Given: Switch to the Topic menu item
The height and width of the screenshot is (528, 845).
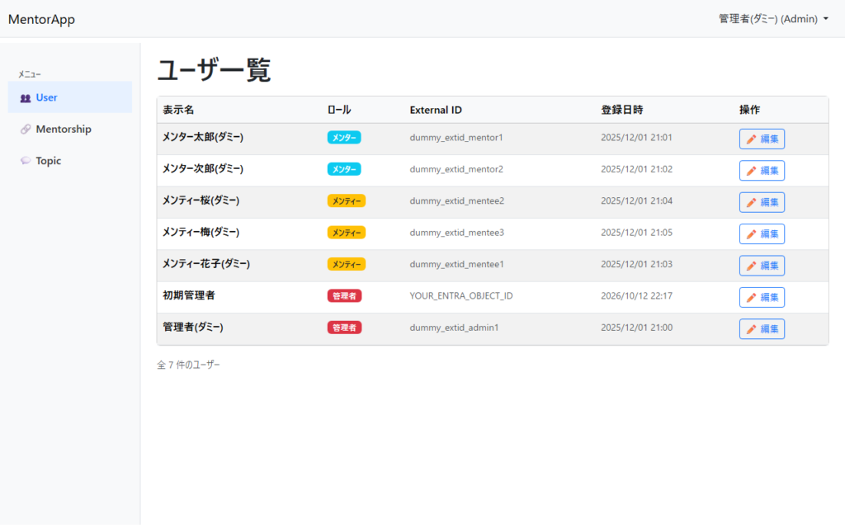Looking at the screenshot, I should 69,161.
